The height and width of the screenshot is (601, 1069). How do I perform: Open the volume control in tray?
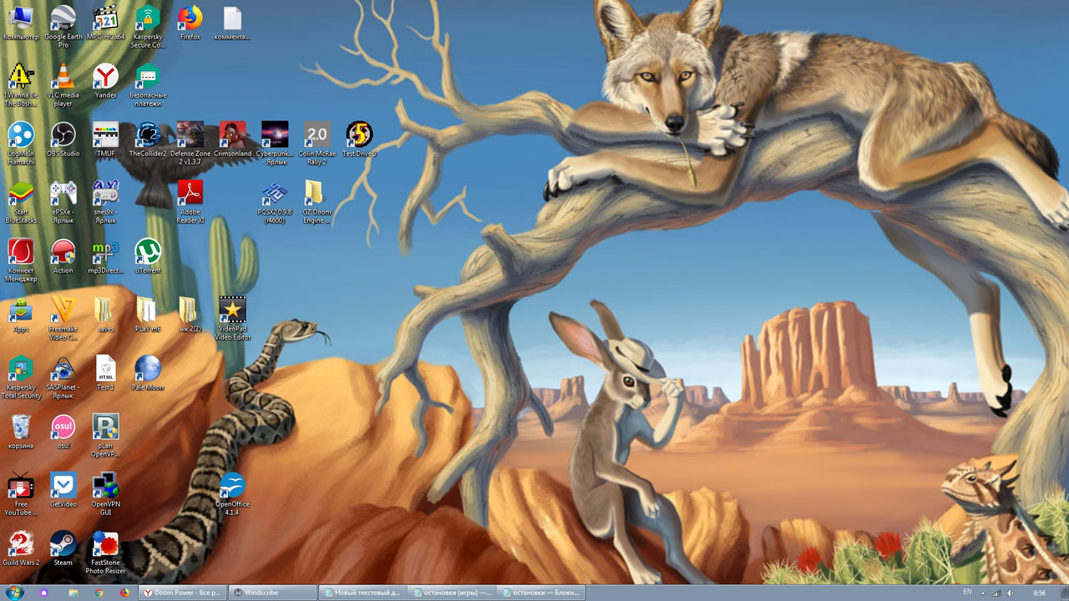coord(1011,593)
